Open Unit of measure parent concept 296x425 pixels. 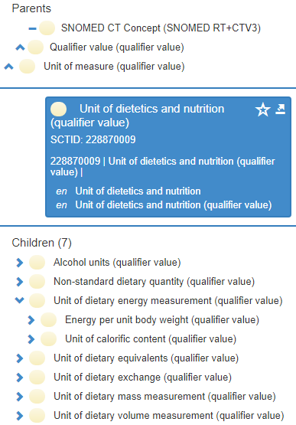click(x=114, y=67)
